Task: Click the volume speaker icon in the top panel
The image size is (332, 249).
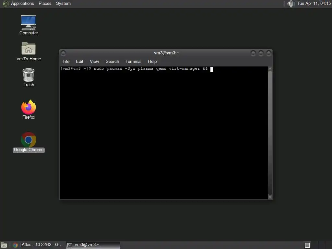Action: tap(291, 4)
